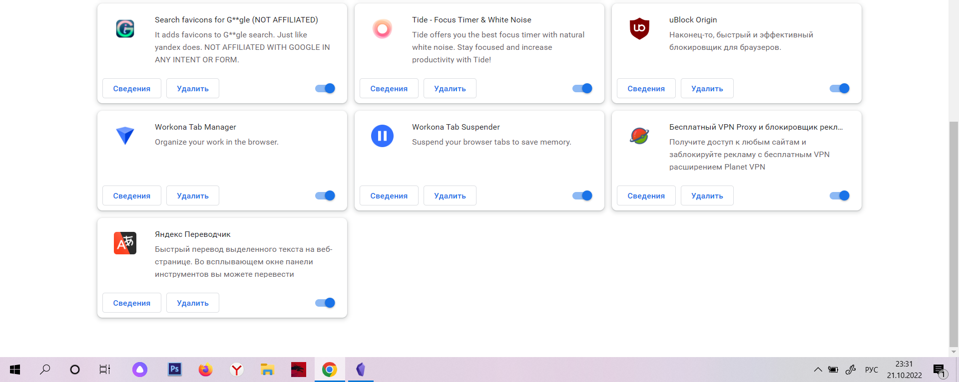Click Удалить for Яндекс Переводчик
The width and height of the screenshot is (959, 382).
pyautogui.click(x=193, y=303)
